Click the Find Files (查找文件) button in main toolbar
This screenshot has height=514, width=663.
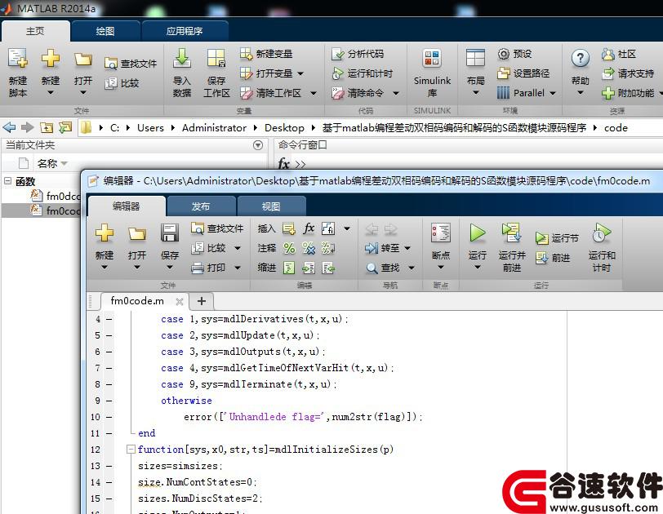point(131,64)
